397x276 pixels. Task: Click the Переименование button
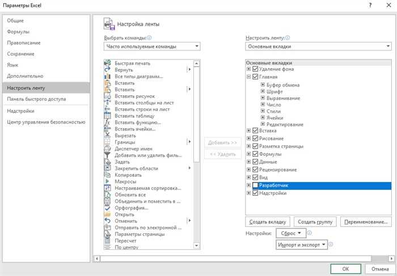click(366, 222)
